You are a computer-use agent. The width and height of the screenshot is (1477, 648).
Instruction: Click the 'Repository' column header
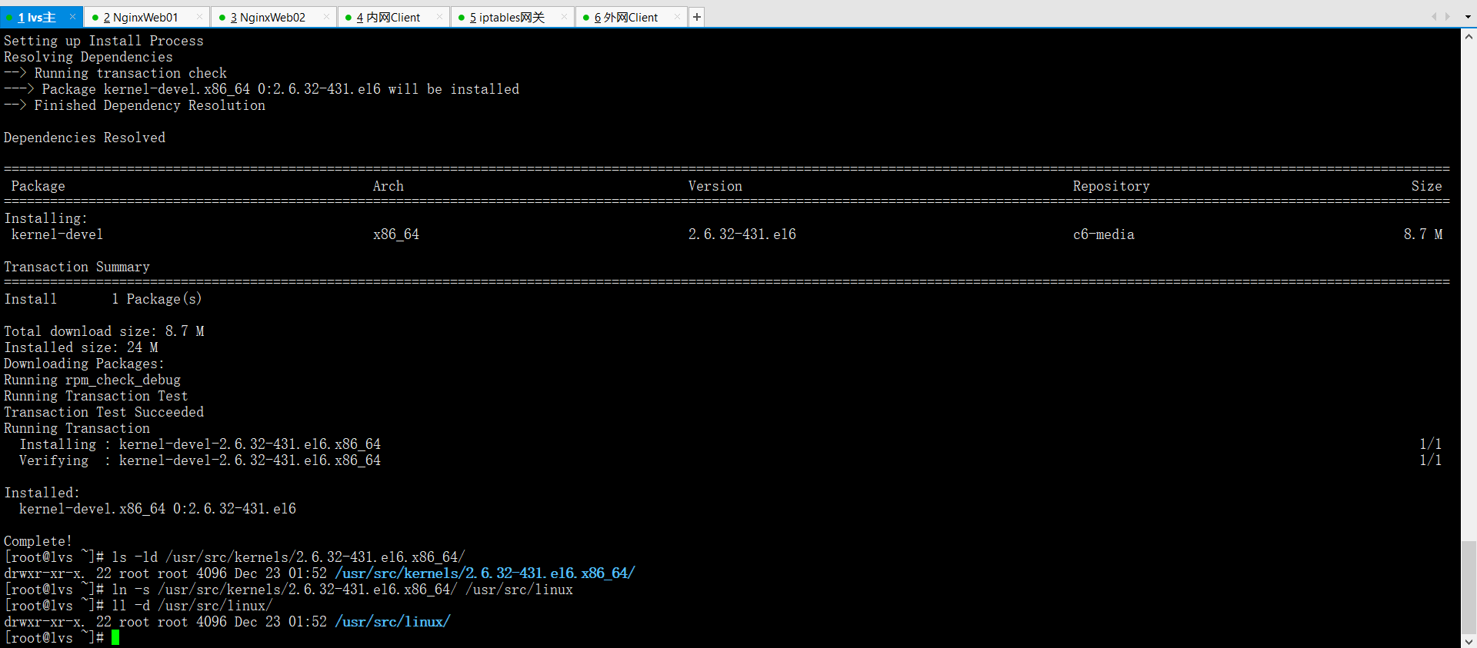tap(1111, 185)
